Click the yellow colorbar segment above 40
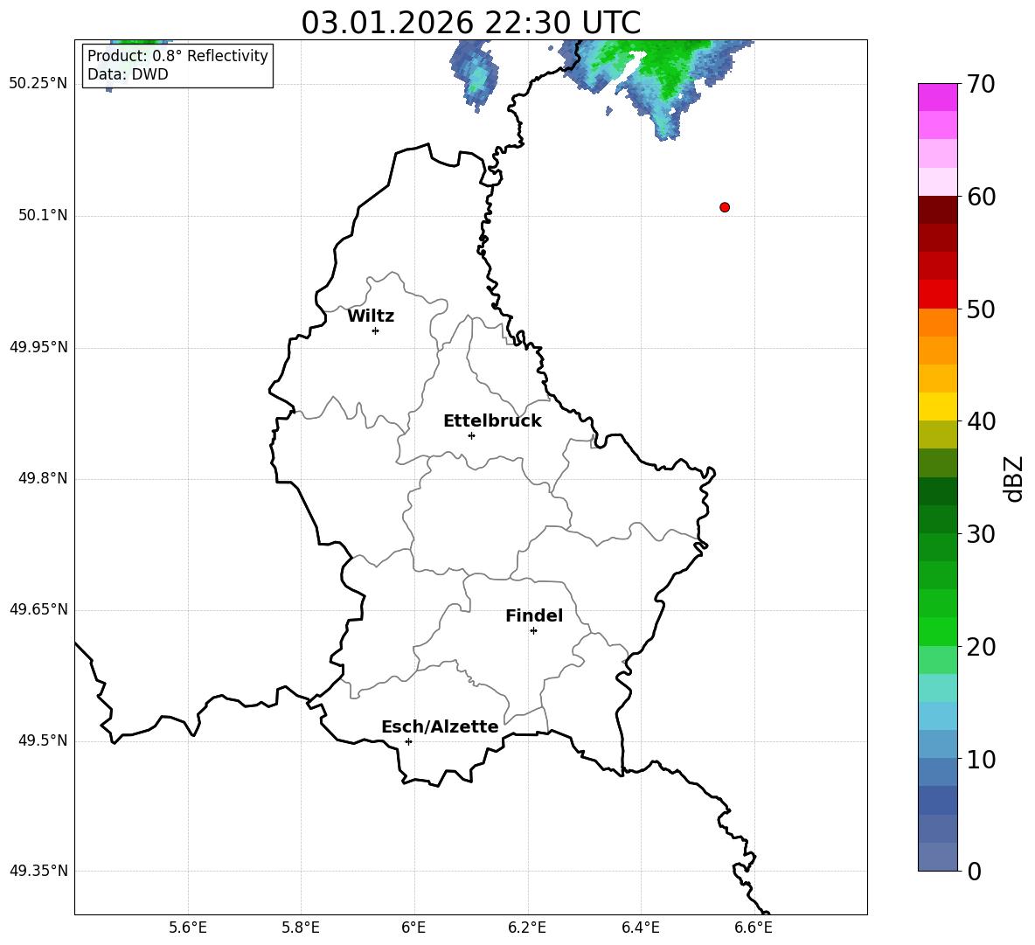The image size is (1035, 945). tap(937, 406)
